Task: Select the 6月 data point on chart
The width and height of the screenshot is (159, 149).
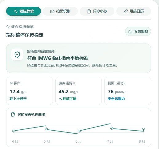Action: 79,131
